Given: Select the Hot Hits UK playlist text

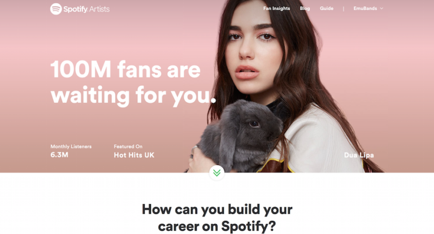Looking at the screenshot, I should [x=134, y=155].
